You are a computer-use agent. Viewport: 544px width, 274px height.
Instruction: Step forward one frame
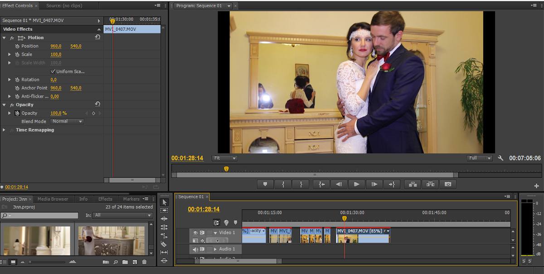(374, 184)
